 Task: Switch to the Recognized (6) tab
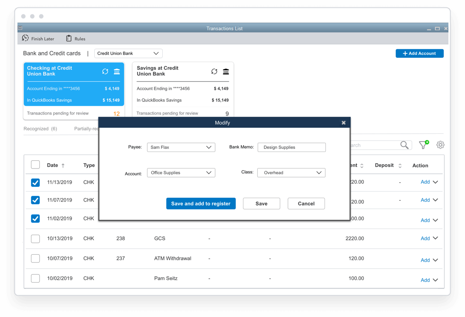click(40, 129)
